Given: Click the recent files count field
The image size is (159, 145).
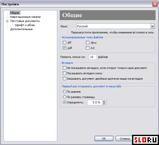Looking at the screenshot, I should [93, 57].
